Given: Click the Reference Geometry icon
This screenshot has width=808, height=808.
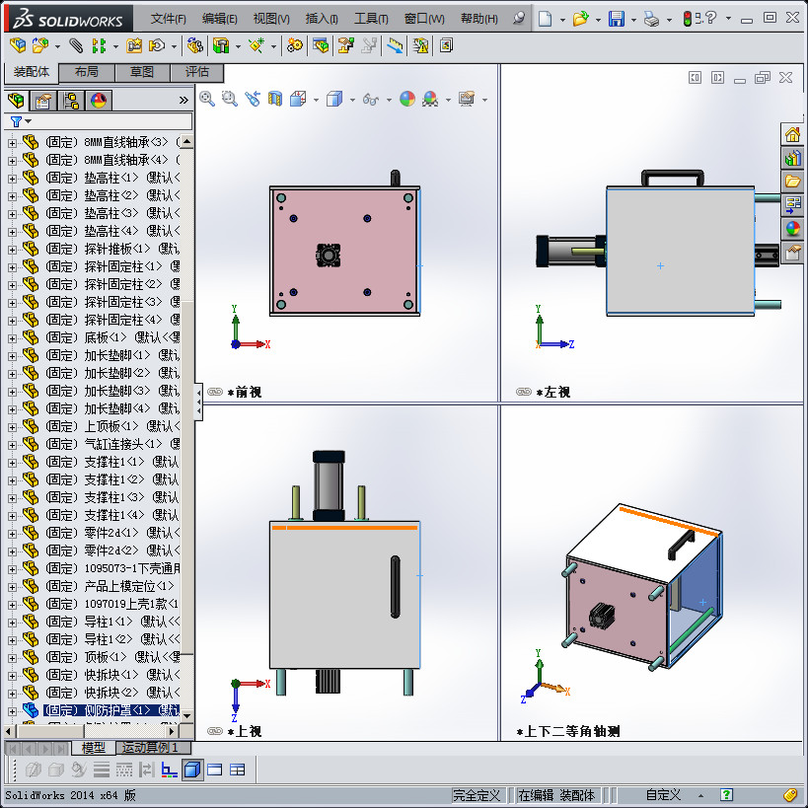Looking at the screenshot, I should [257, 45].
